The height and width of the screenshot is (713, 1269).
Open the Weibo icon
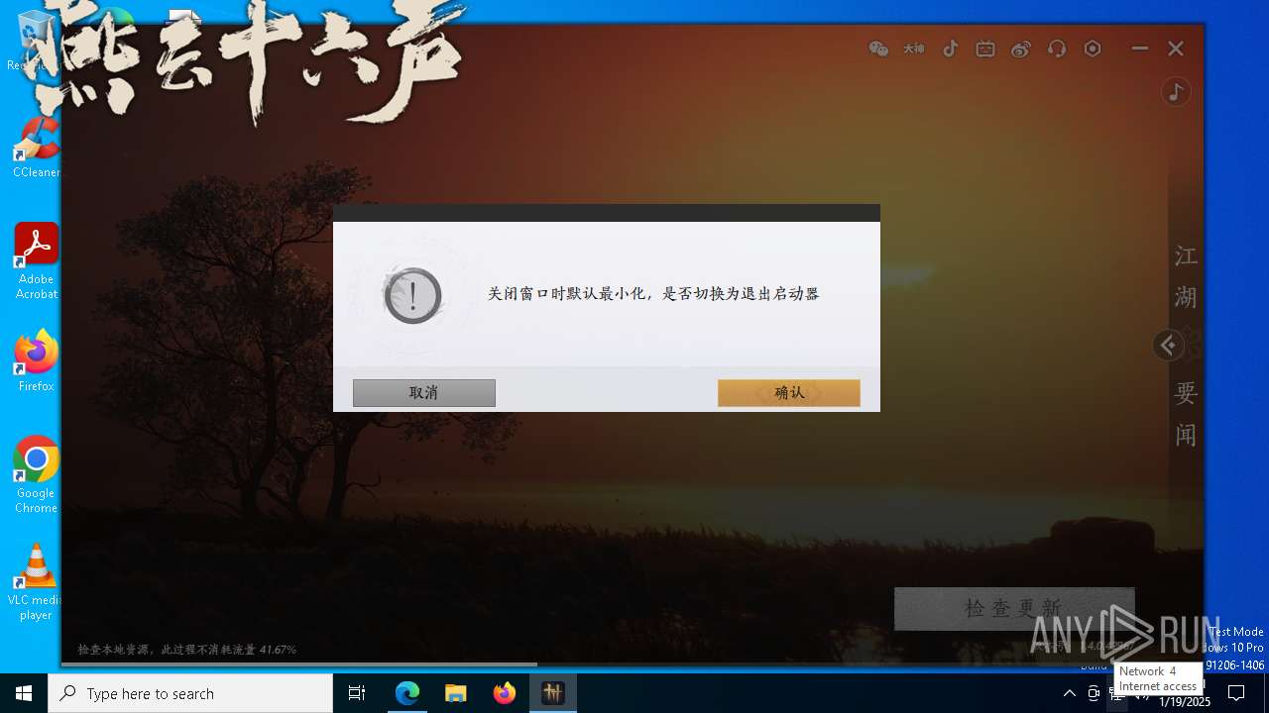click(x=1021, y=49)
